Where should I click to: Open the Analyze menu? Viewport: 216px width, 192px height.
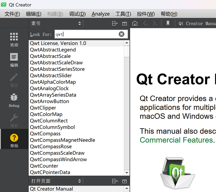pyautogui.click(x=101, y=14)
